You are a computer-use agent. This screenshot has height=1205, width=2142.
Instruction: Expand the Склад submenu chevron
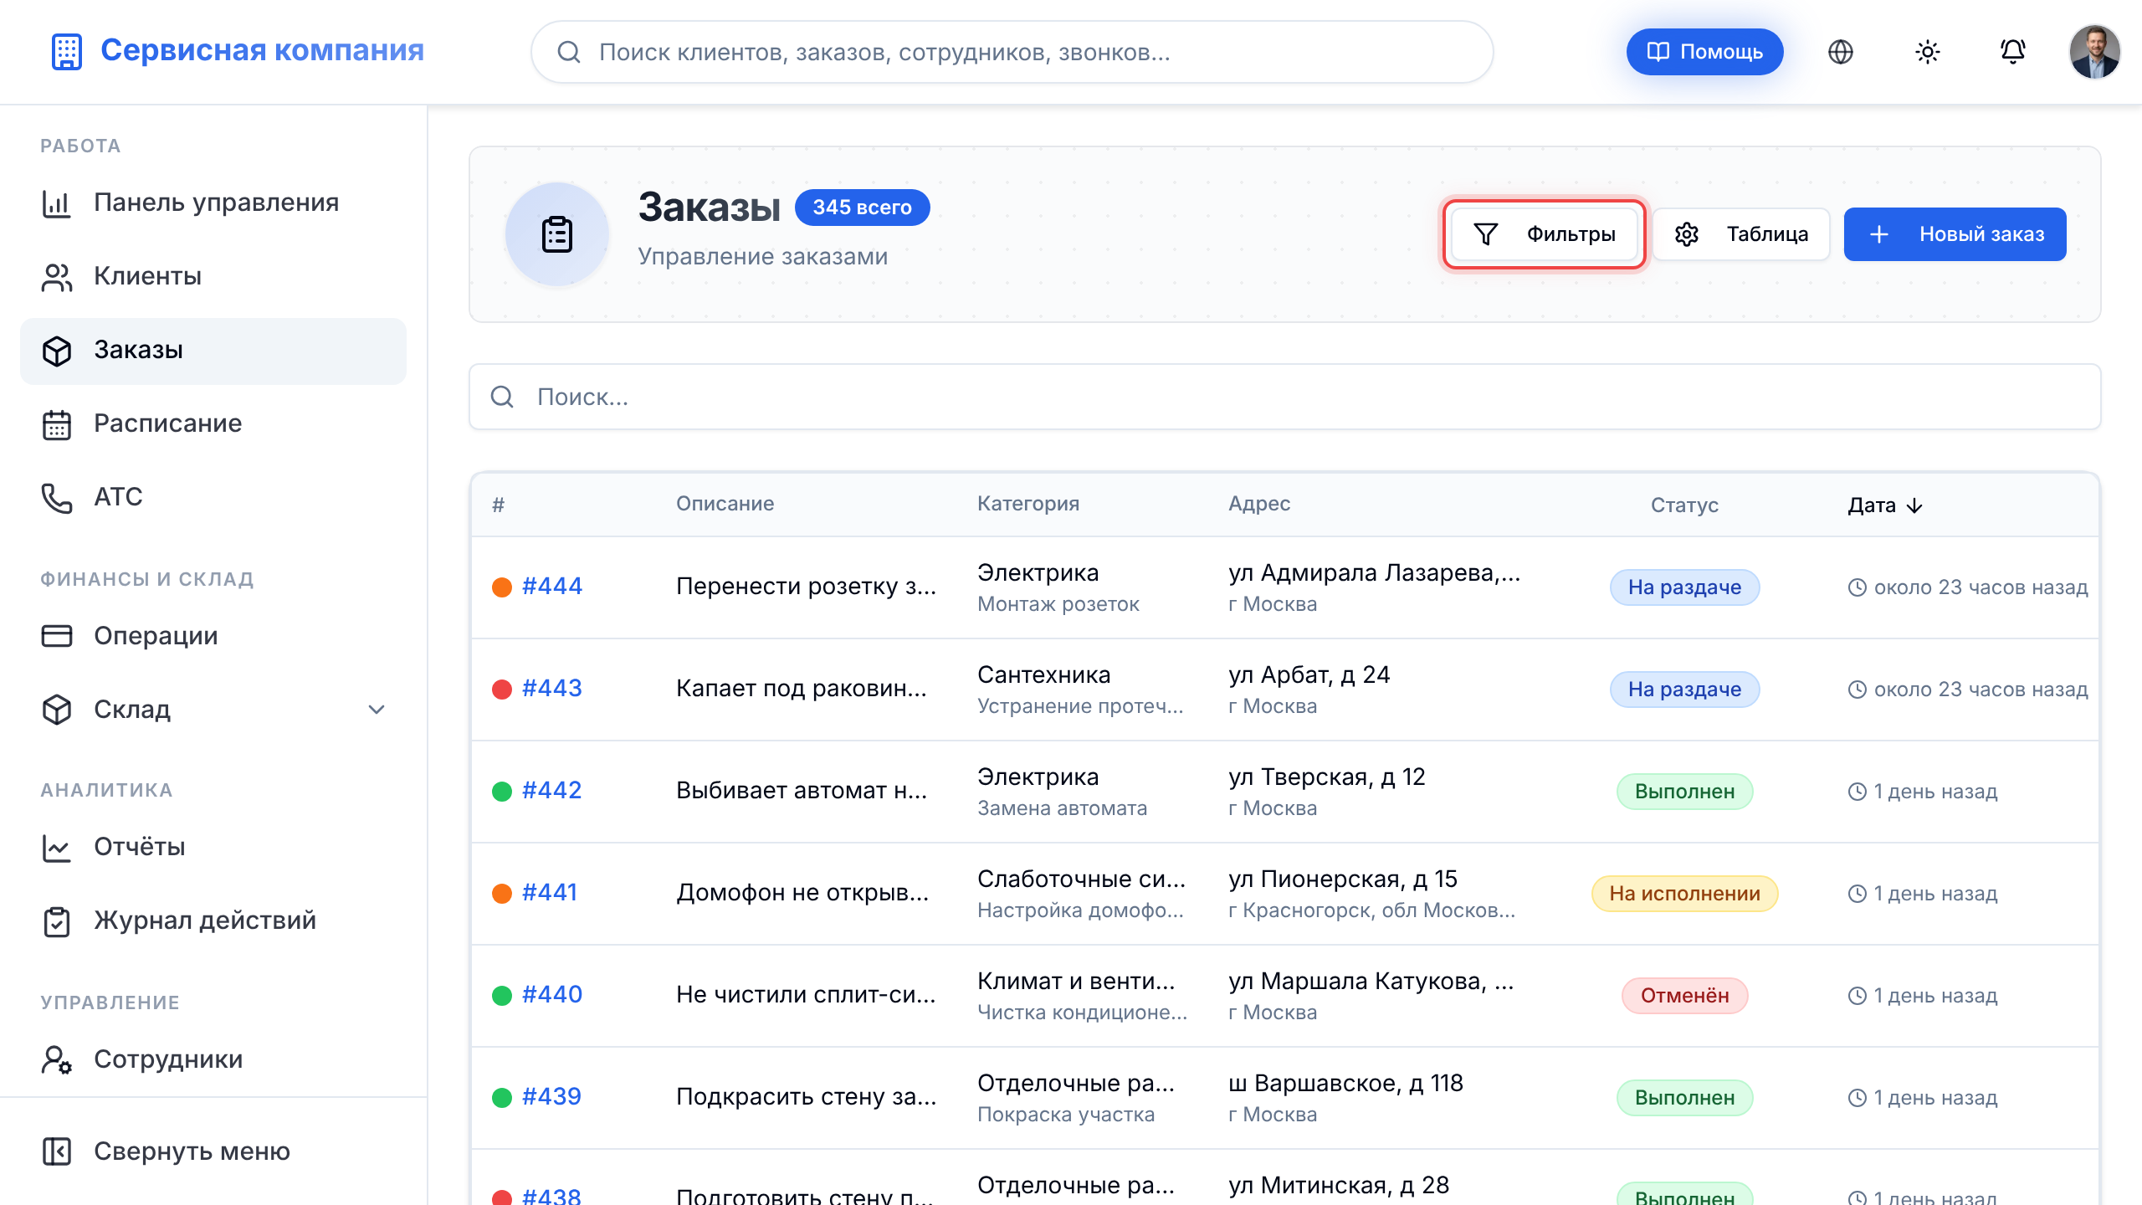(x=377, y=710)
